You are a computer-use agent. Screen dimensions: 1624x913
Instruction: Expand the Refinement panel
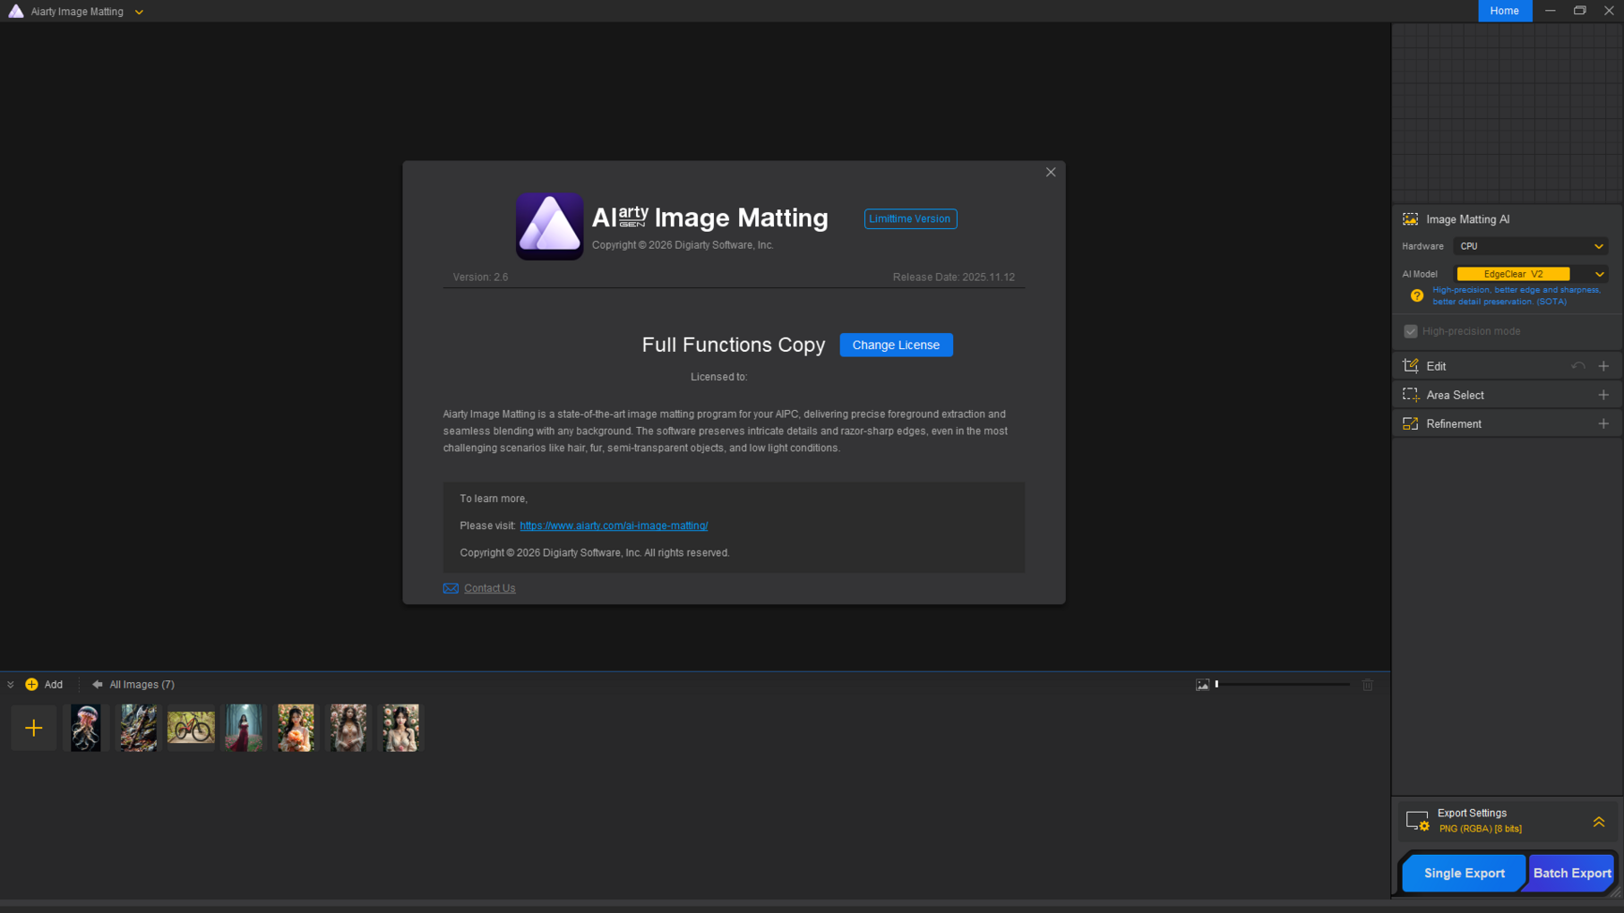1603,423
